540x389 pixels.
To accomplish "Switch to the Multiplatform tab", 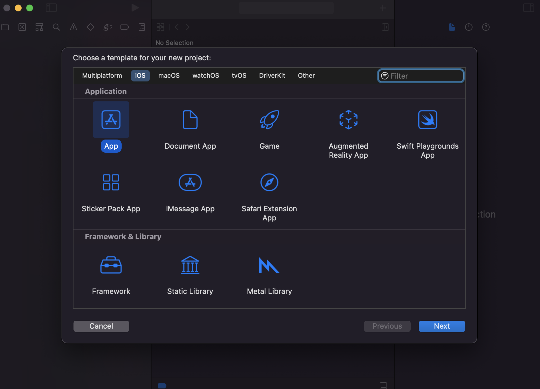I will pos(102,75).
